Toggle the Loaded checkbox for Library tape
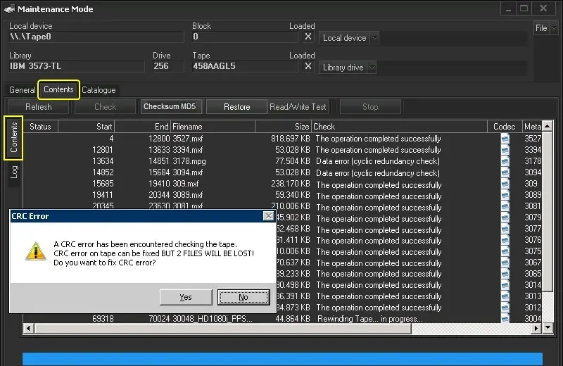Viewport: 563px width, 366px height. [x=308, y=67]
